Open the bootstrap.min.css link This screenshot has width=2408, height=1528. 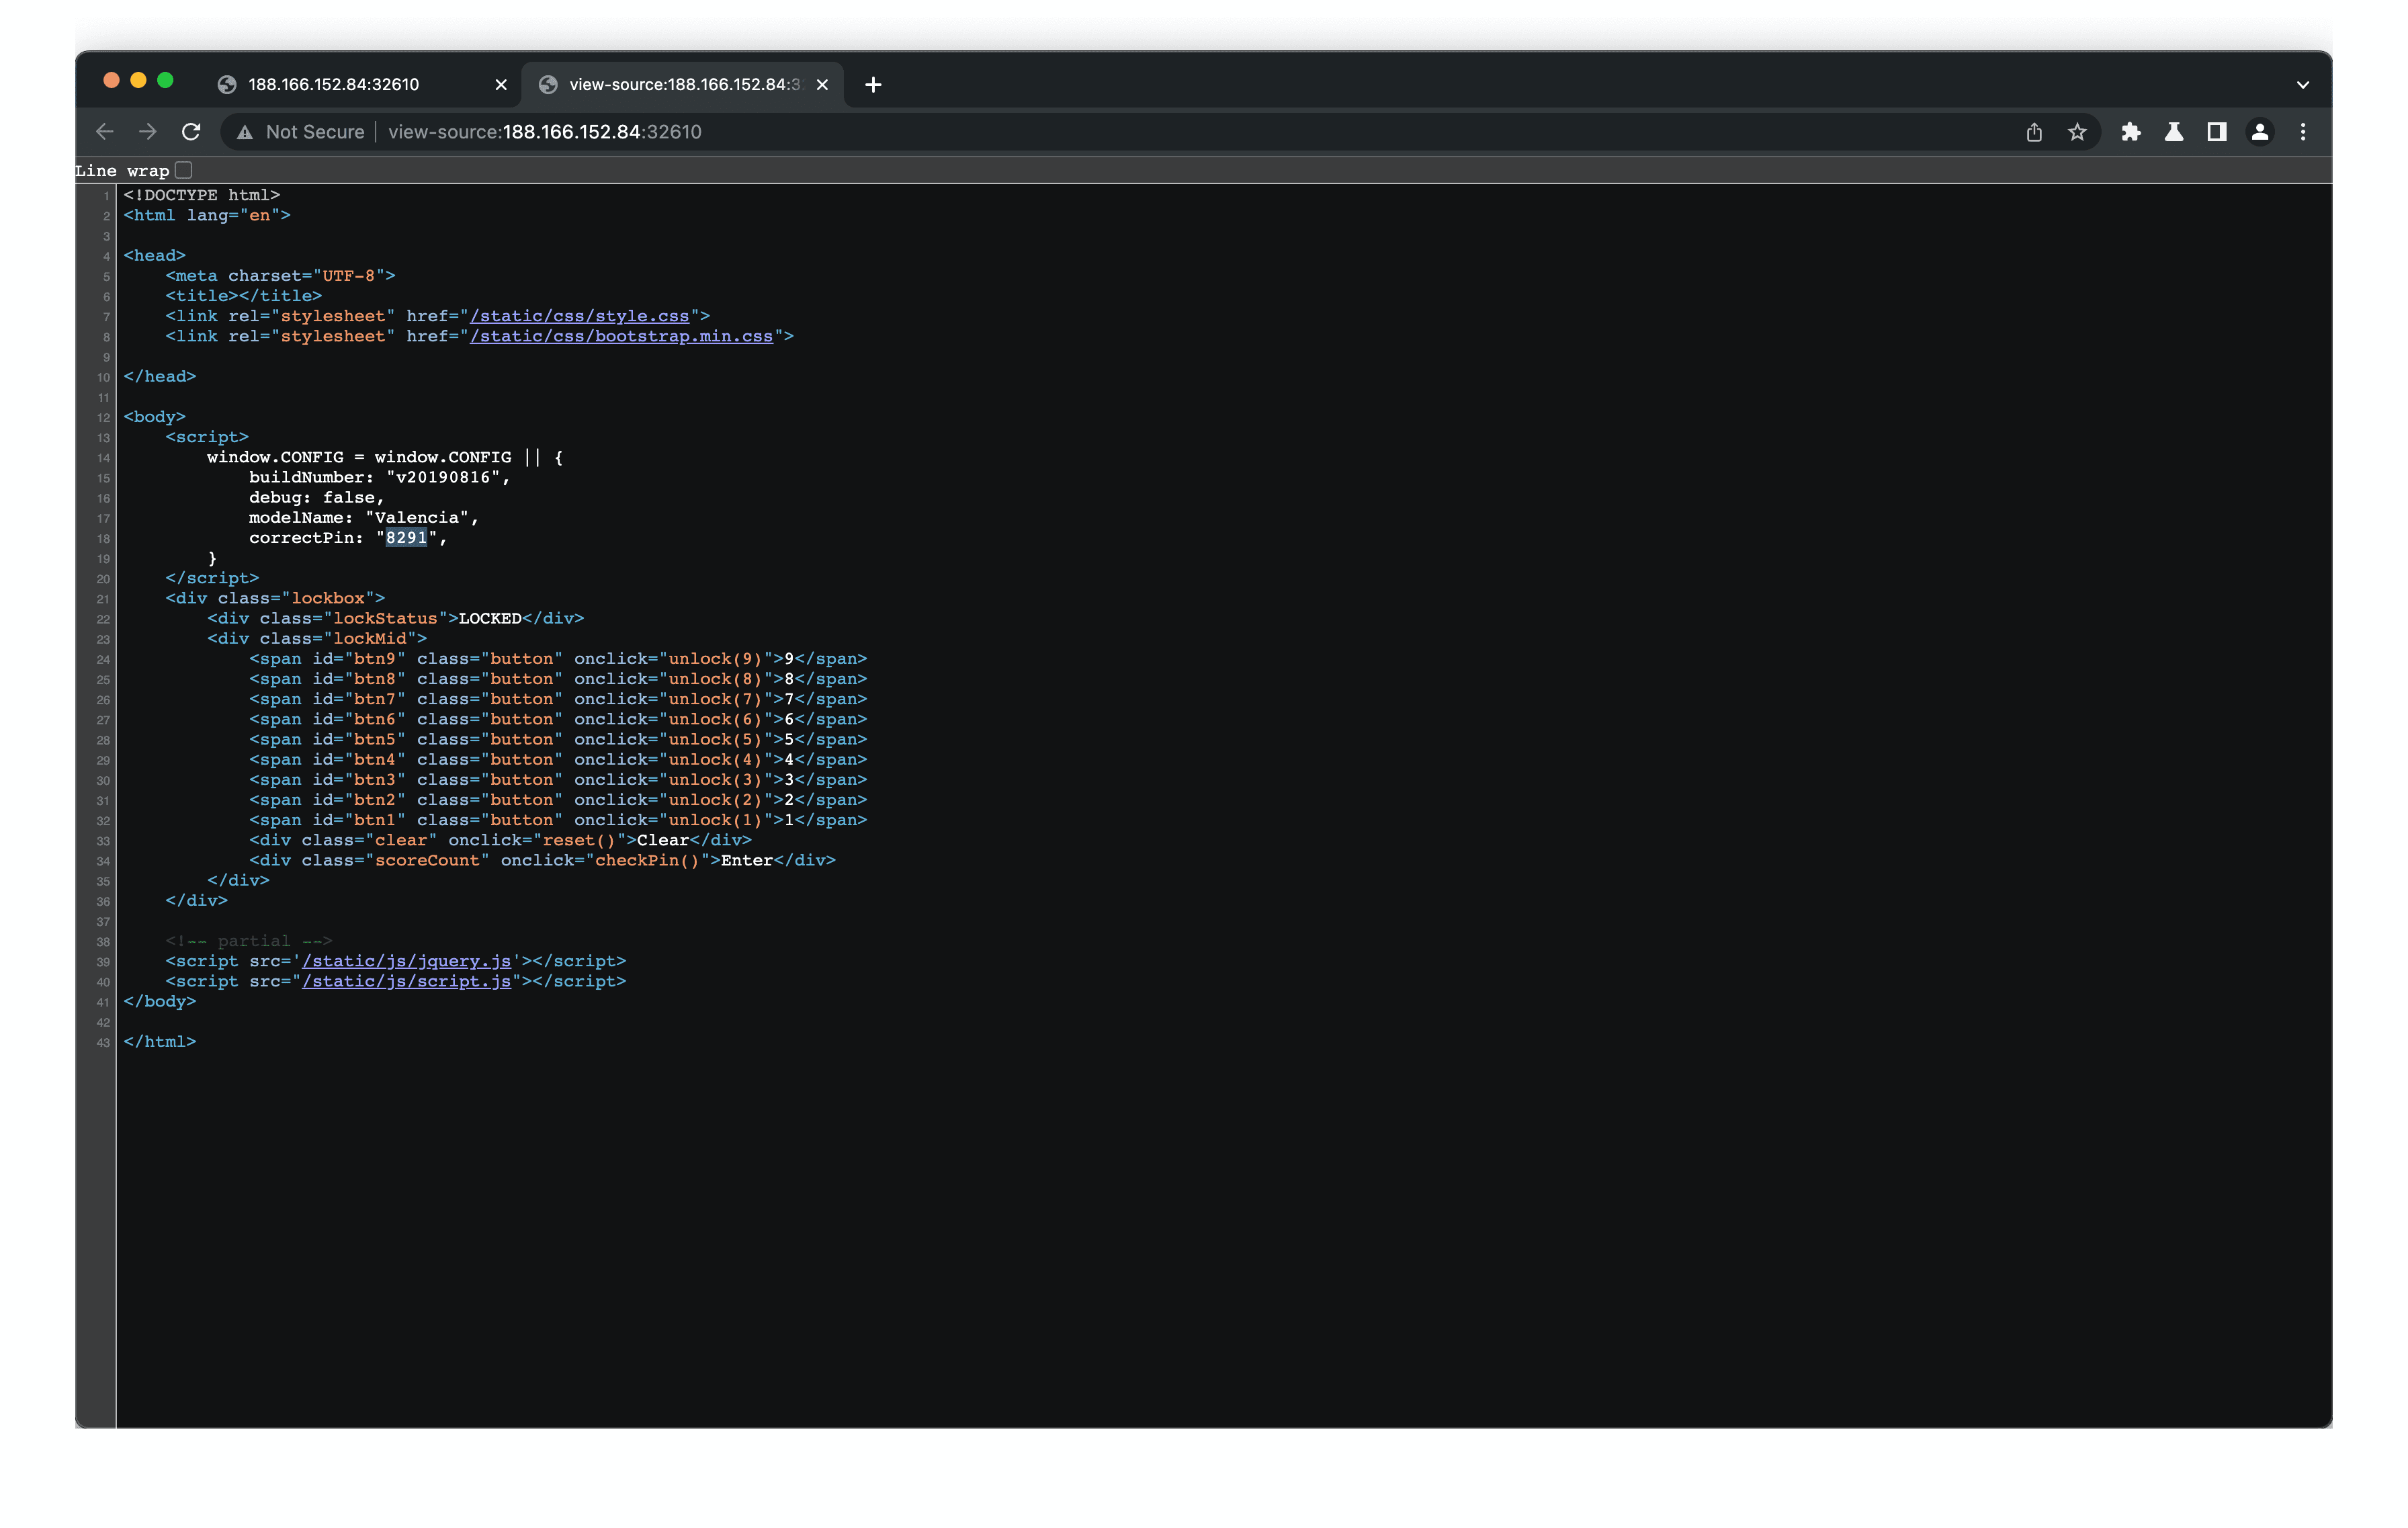(x=621, y=336)
